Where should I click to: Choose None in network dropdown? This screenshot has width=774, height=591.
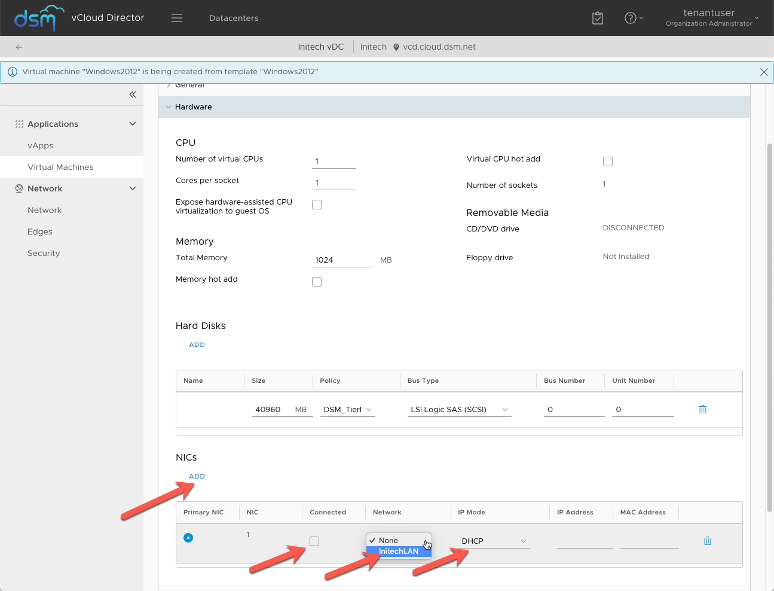pyautogui.click(x=399, y=540)
